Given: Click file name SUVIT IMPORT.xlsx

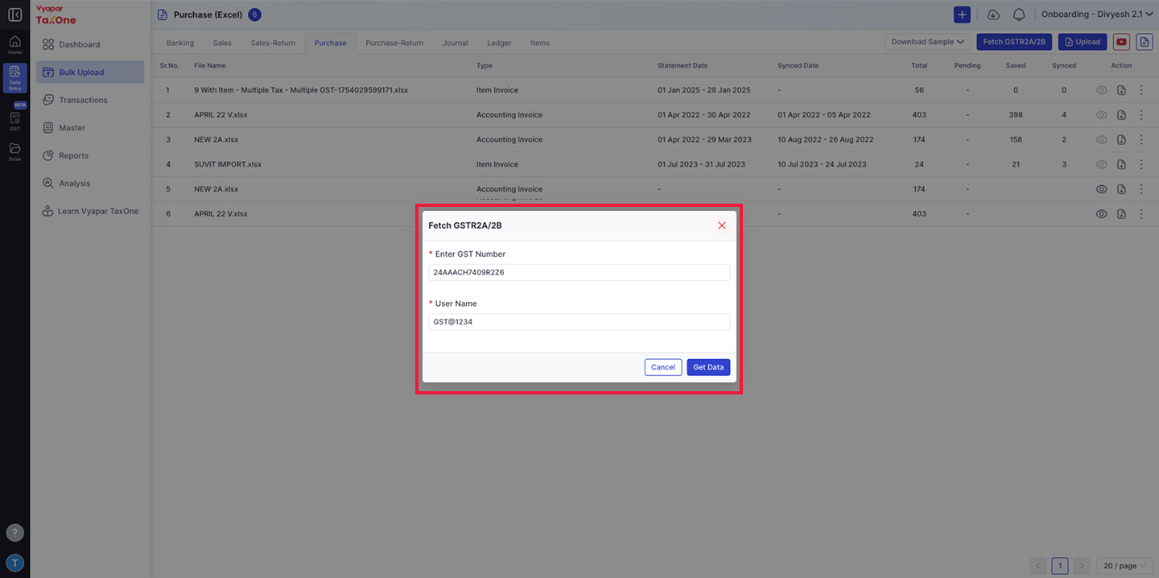Looking at the screenshot, I should 228,164.
